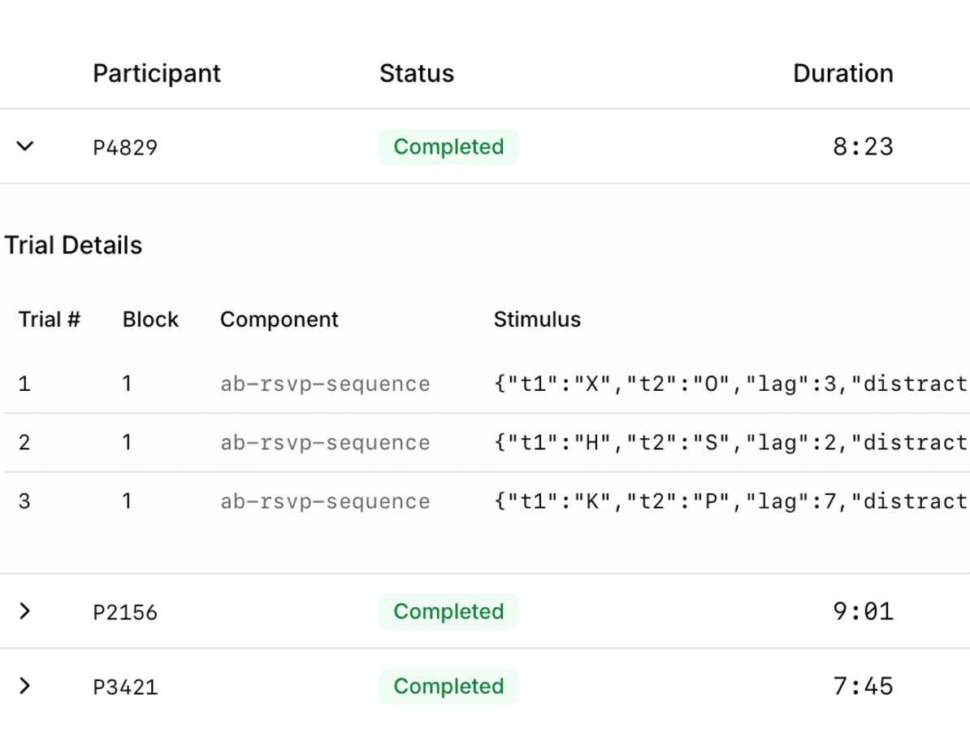970x755 pixels.
Task: Expand the P2156 participant row
Action: pyautogui.click(x=24, y=612)
